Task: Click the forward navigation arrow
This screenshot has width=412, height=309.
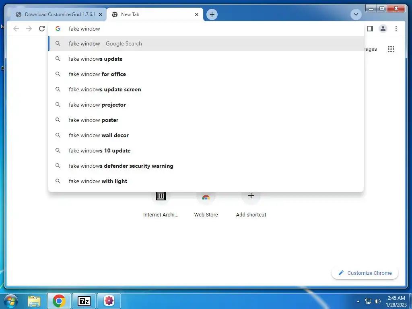Action: pyautogui.click(x=29, y=29)
